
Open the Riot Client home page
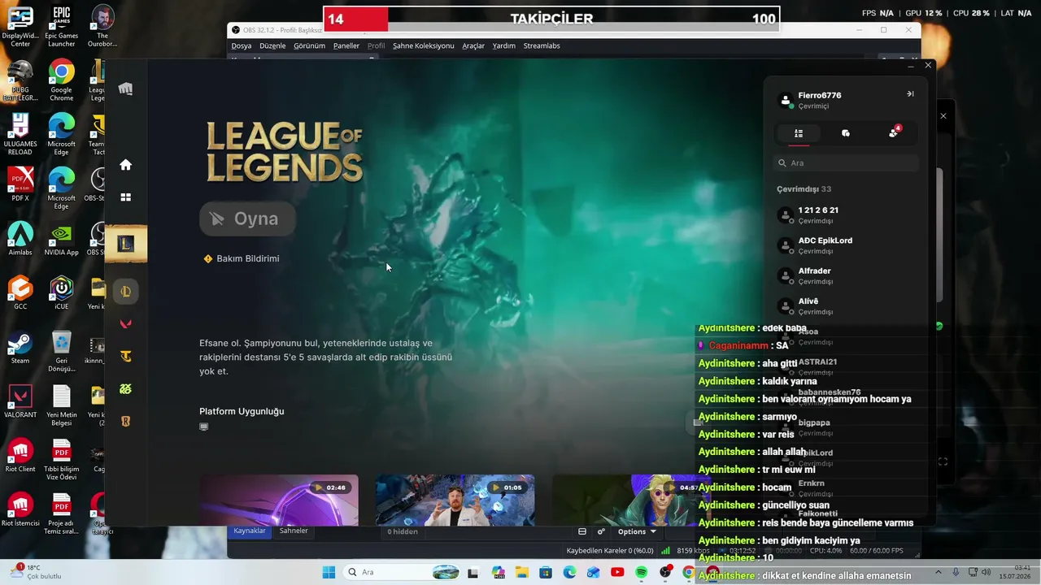point(125,165)
